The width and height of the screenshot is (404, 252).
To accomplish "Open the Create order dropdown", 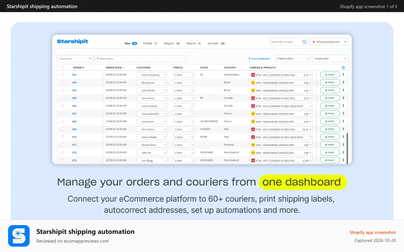I will point(330,58).
